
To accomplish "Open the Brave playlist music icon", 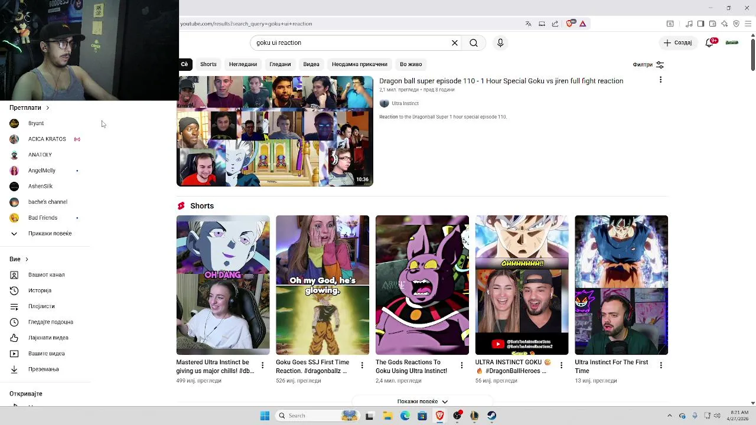I will coord(689,24).
